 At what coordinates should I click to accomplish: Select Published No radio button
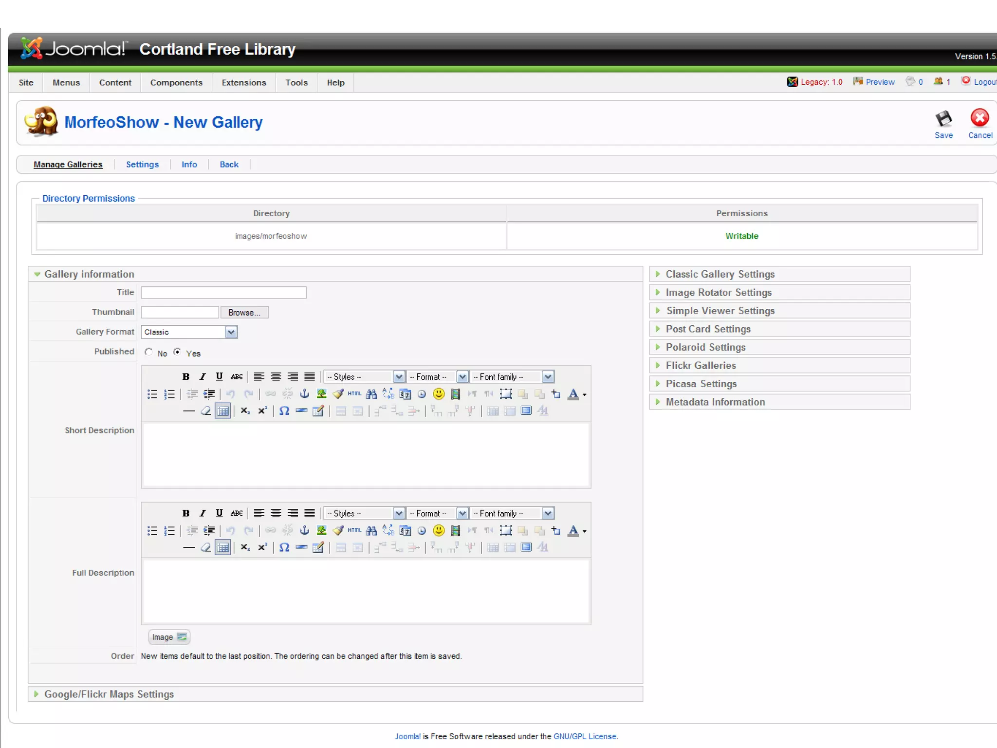pyautogui.click(x=148, y=352)
